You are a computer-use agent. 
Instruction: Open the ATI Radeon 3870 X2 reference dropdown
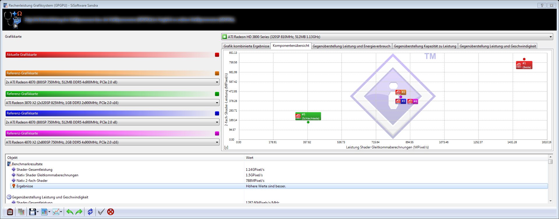(217, 103)
